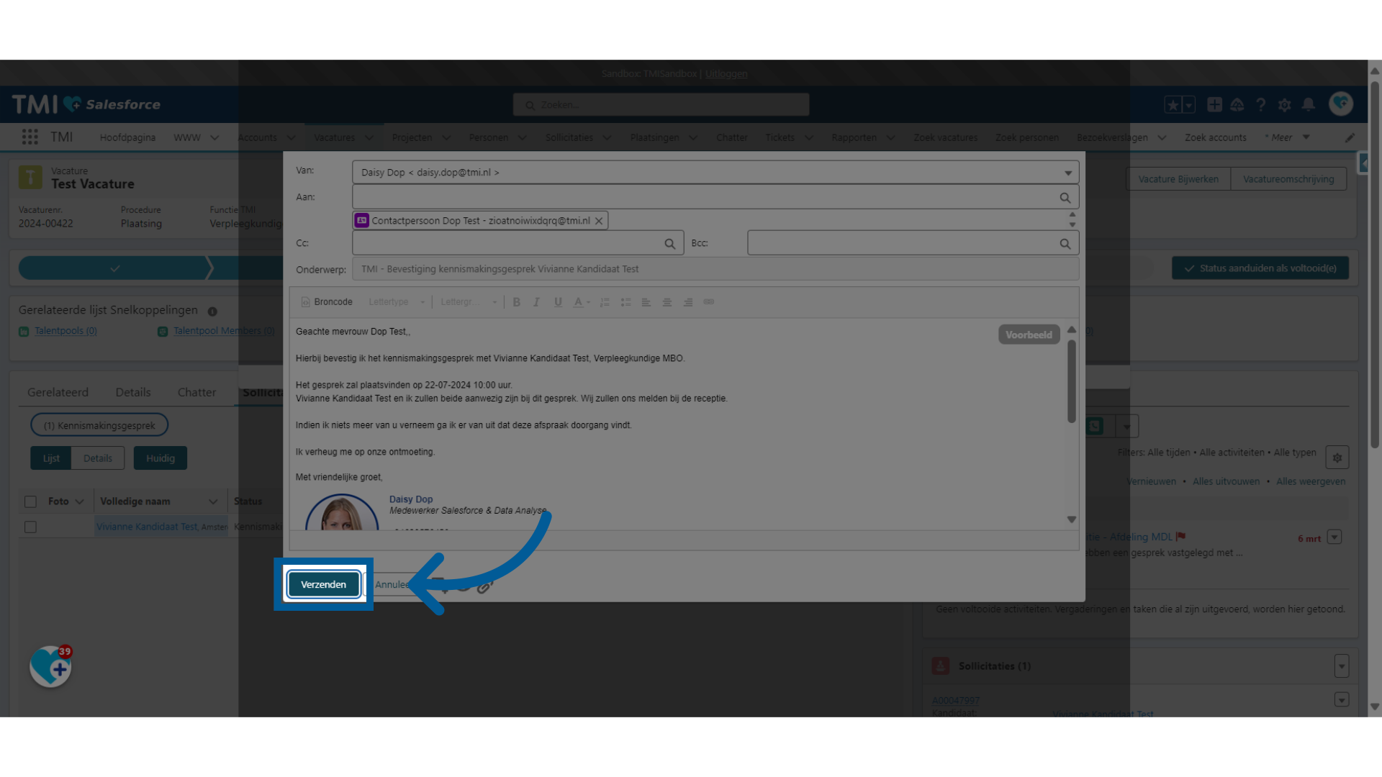Open activity filter settings gear

1337,458
